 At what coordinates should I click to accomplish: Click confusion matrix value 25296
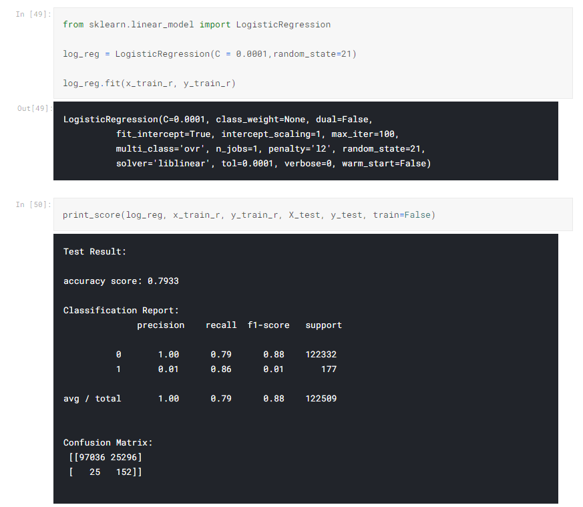[124, 457]
